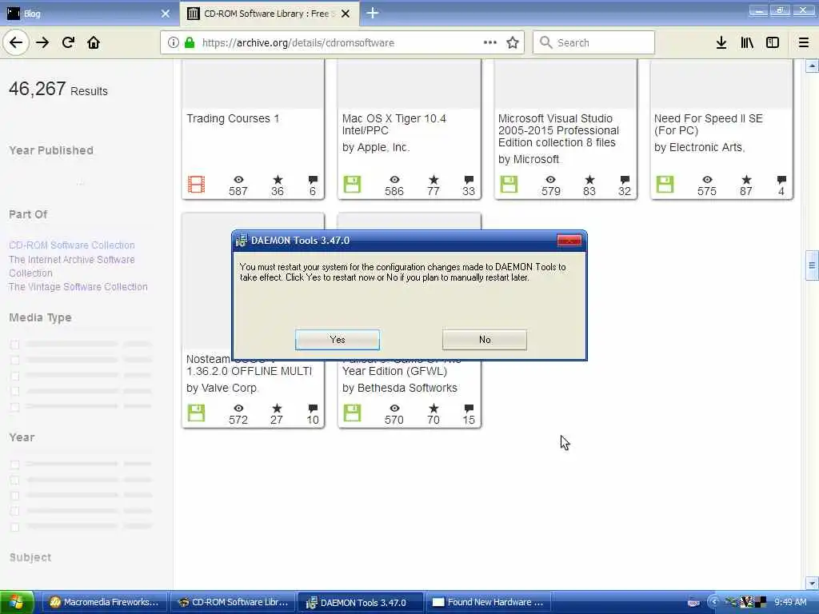Open Mac OS X Tiger 10.4 Intel/PPC item

[x=394, y=125]
